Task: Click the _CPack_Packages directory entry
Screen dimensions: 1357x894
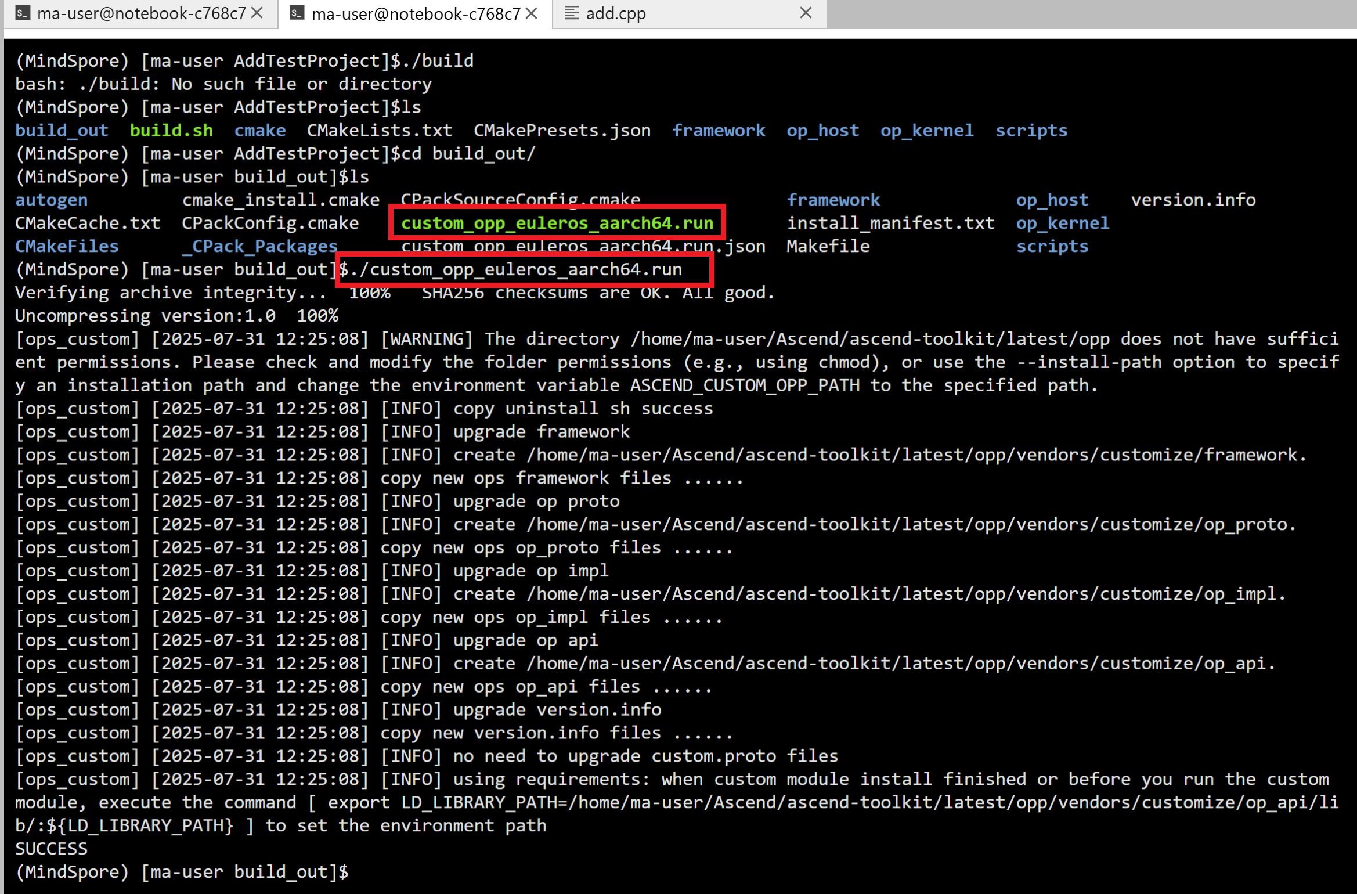Action: click(x=259, y=246)
